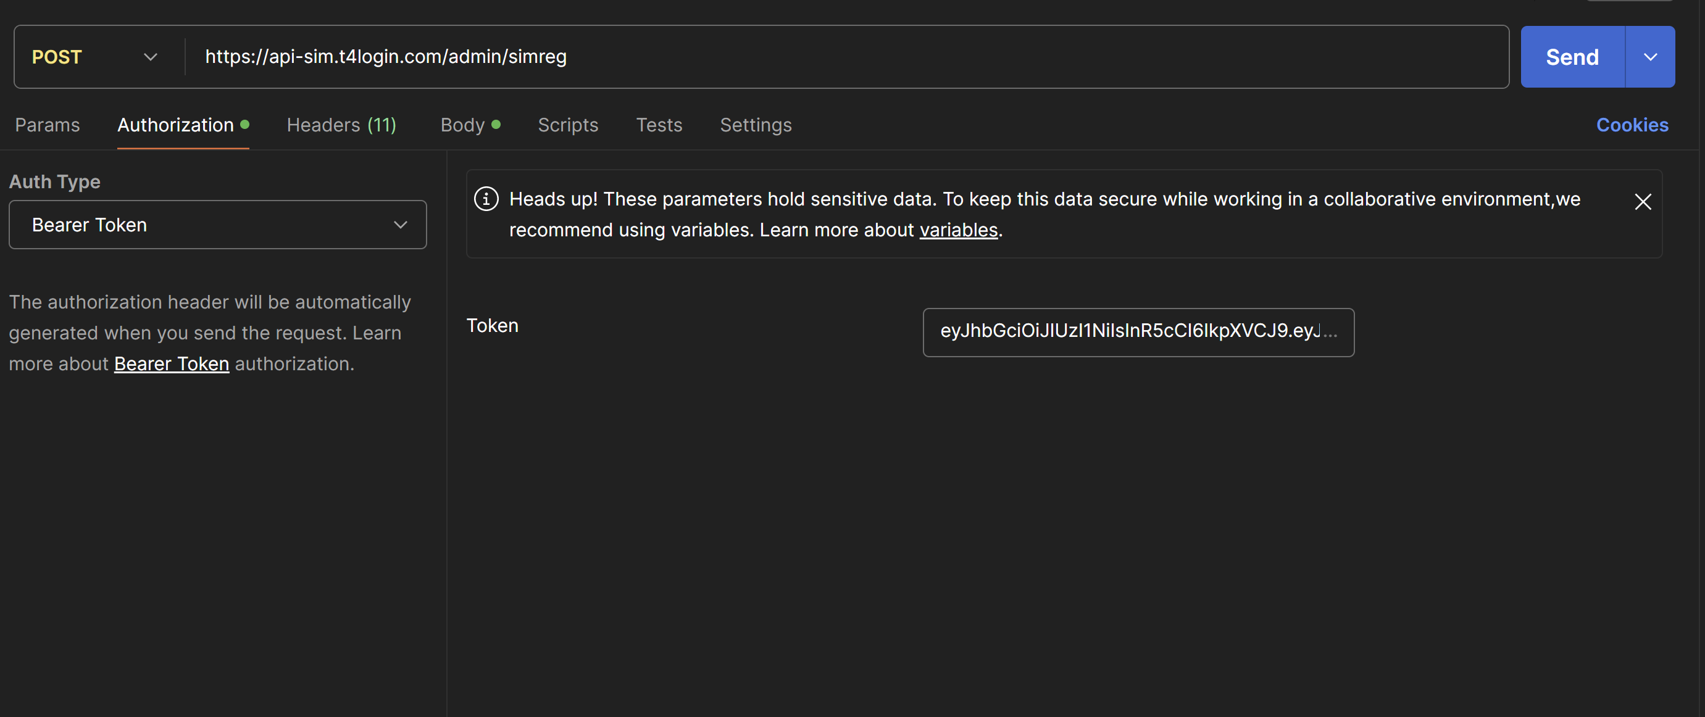Open the Headers (11) tab
This screenshot has height=717, width=1705.
[341, 125]
